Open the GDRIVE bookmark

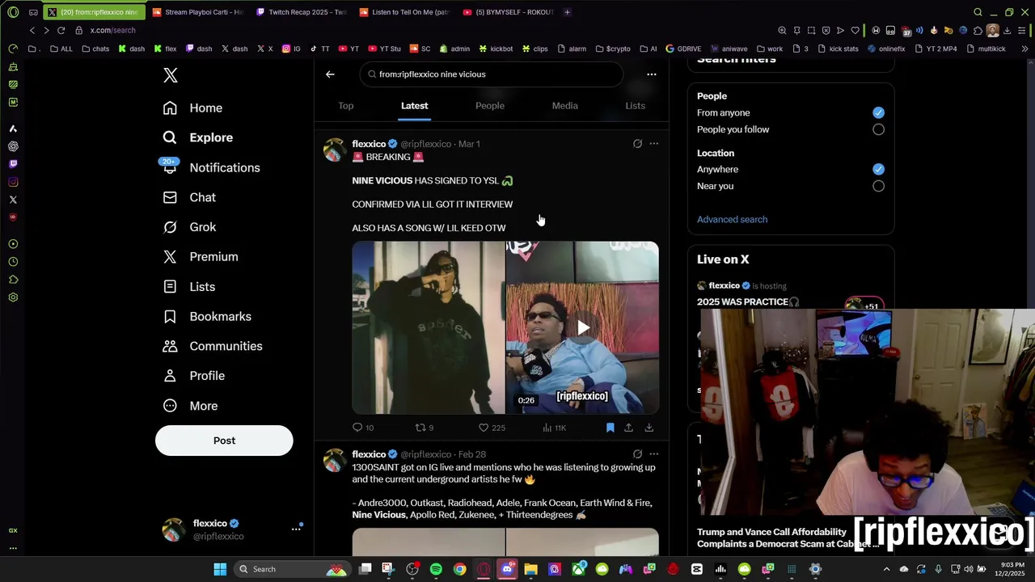[683, 48]
